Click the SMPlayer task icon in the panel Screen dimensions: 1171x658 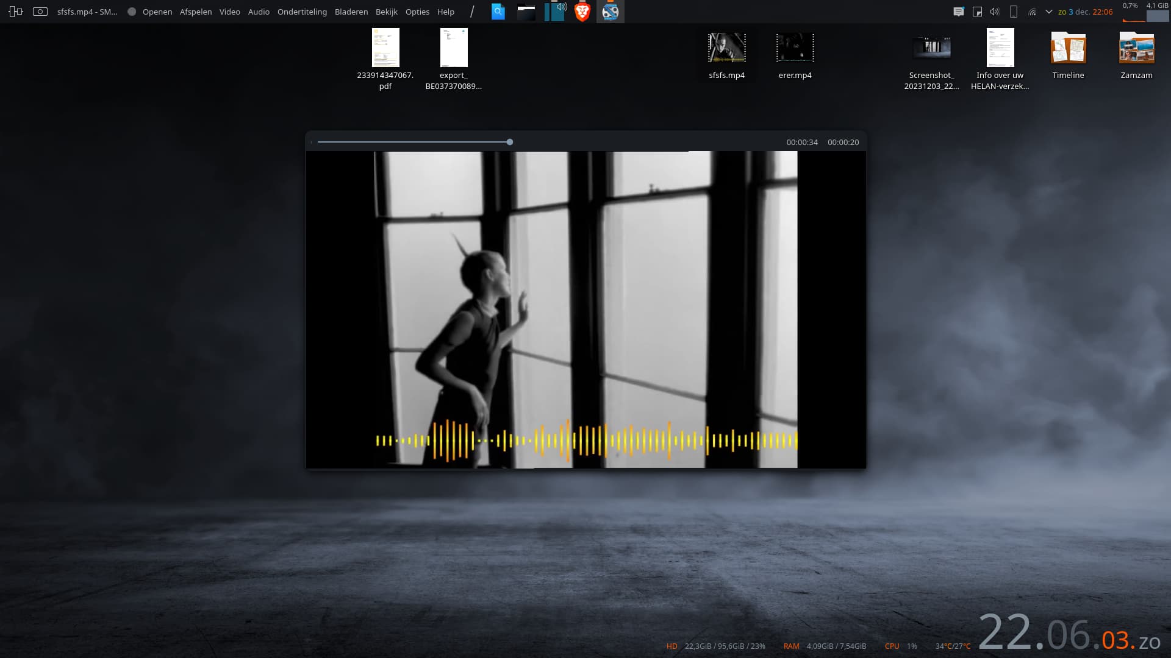click(610, 12)
